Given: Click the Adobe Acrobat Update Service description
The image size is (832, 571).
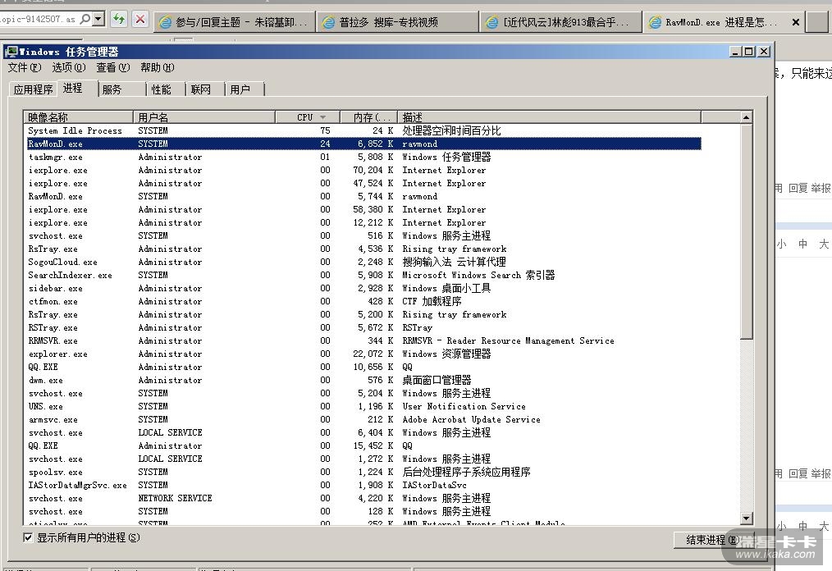Looking at the screenshot, I should 471,420.
